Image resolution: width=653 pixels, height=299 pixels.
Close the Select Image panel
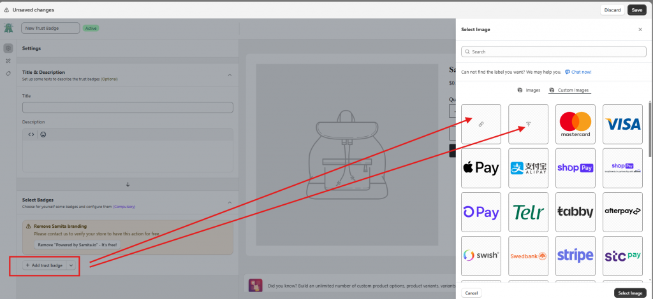click(640, 29)
